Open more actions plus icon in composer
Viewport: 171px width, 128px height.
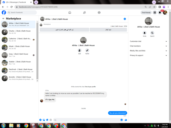40,120
